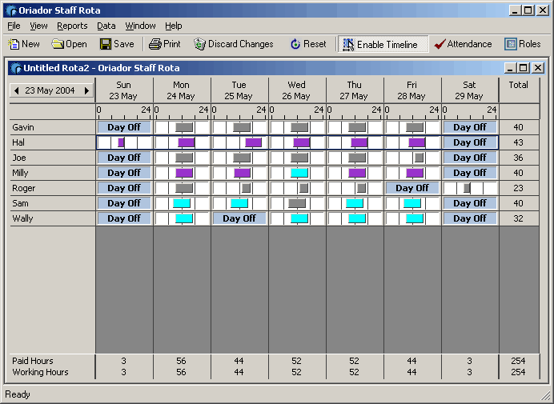Go to previous week with left arrow
The height and width of the screenshot is (404, 554).
click(x=16, y=90)
